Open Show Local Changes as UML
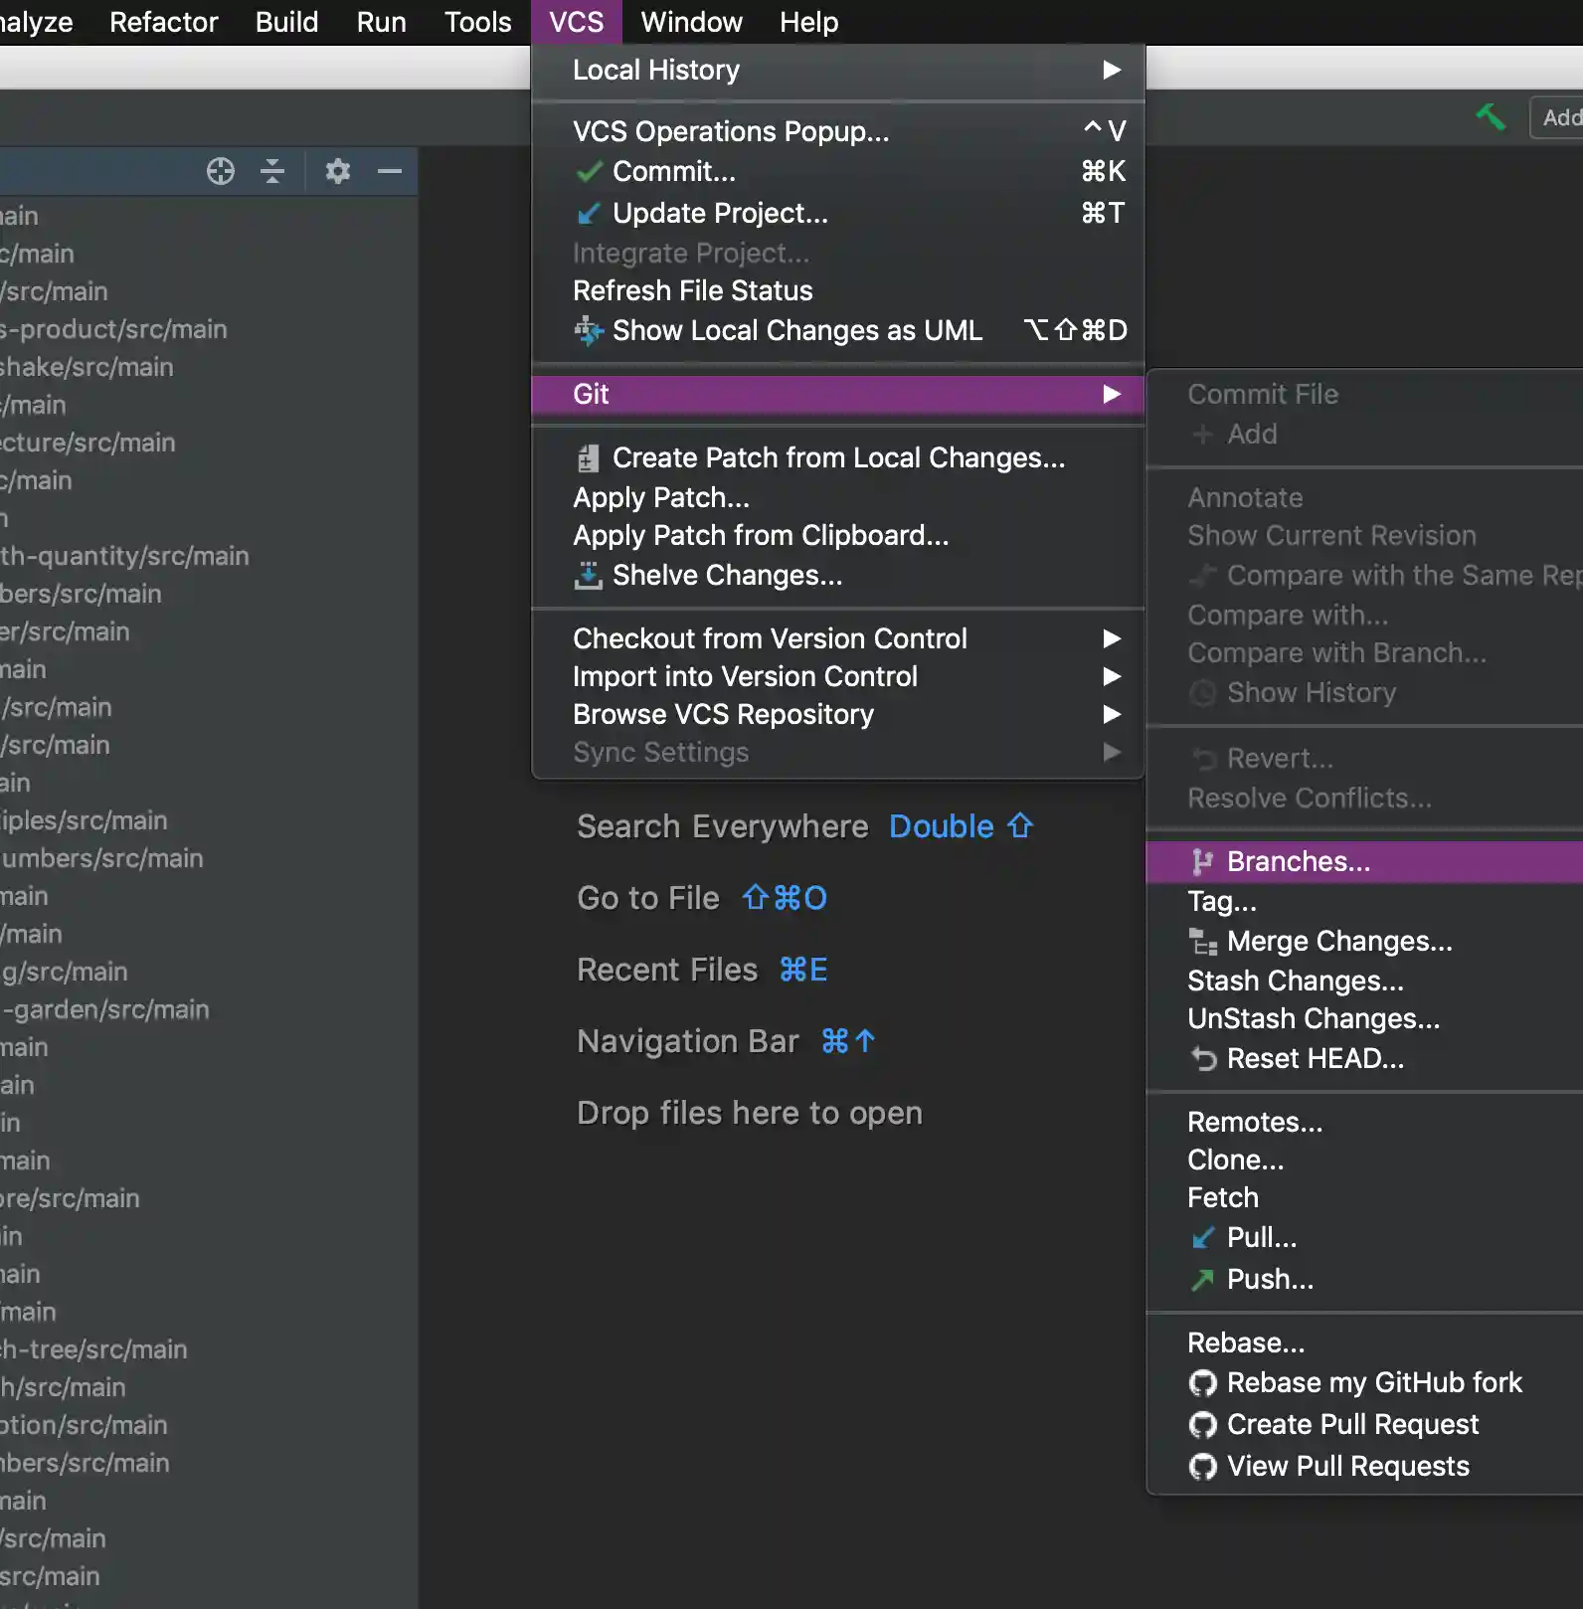The image size is (1583, 1609). (796, 331)
